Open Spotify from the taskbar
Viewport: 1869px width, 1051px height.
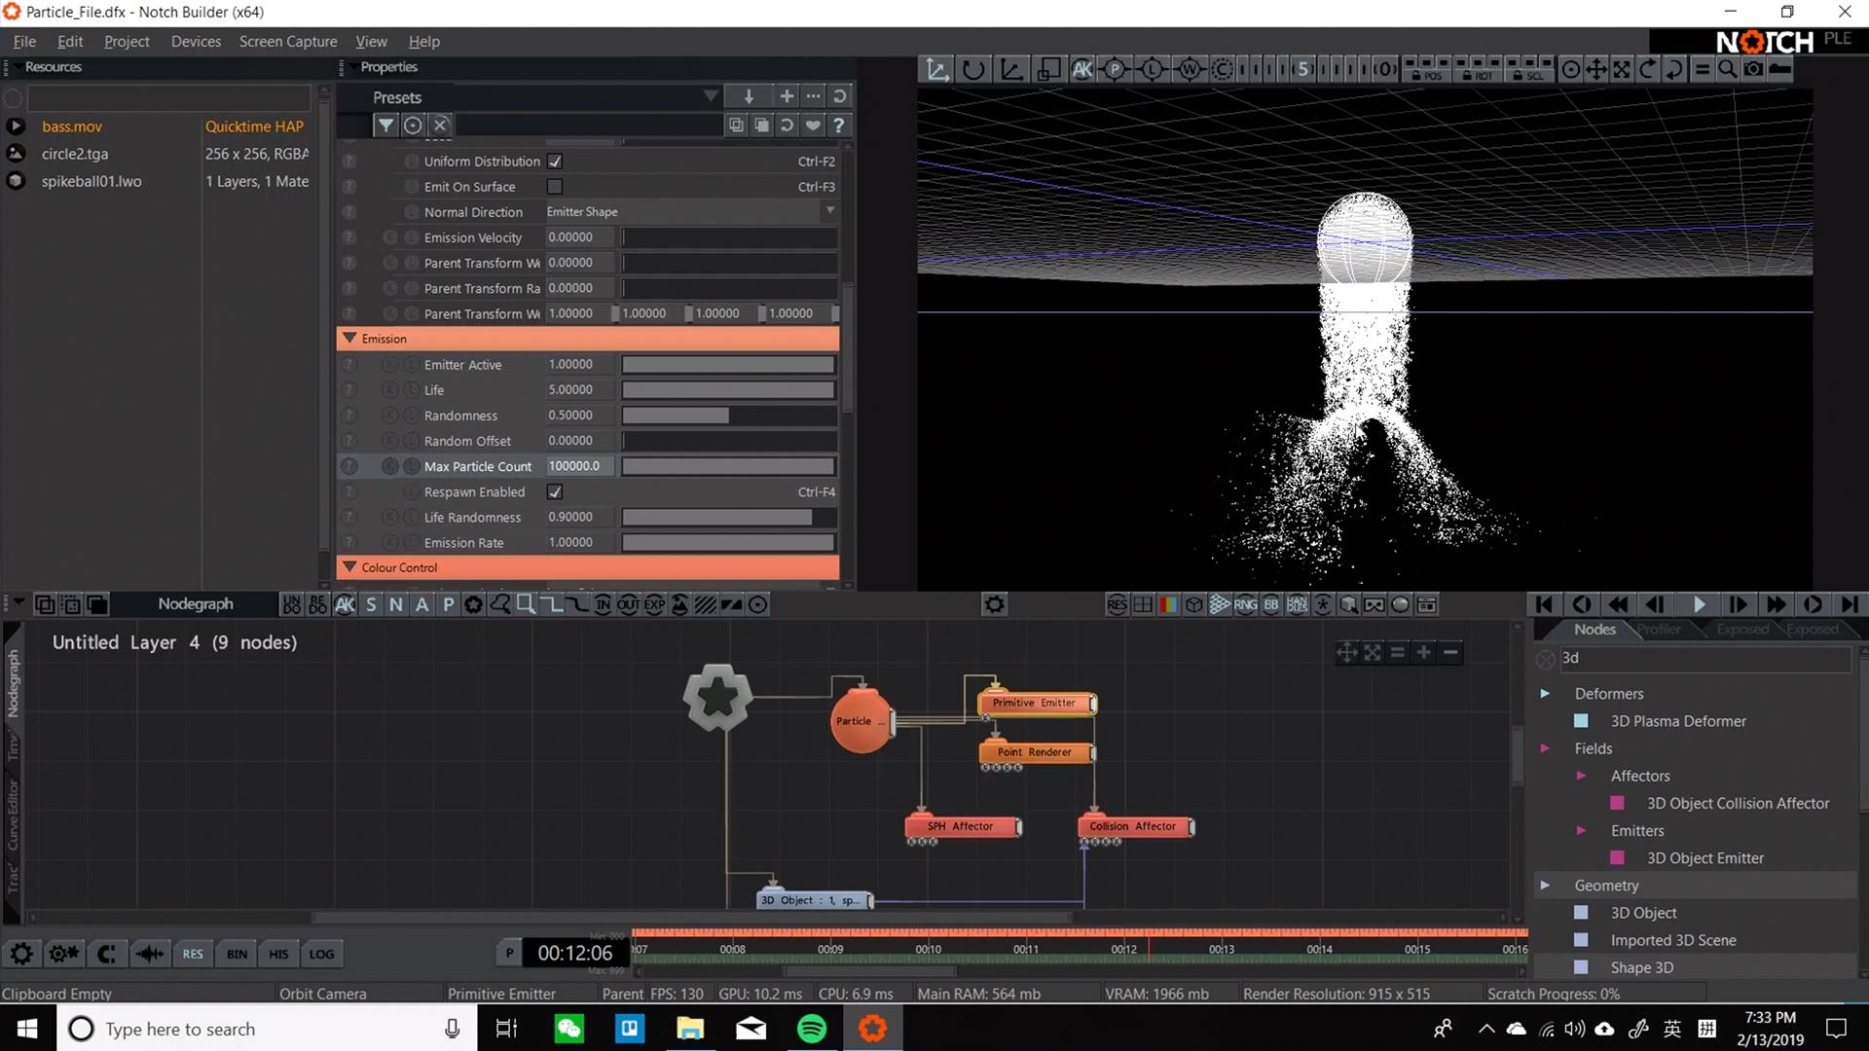(x=811, y=1028)
